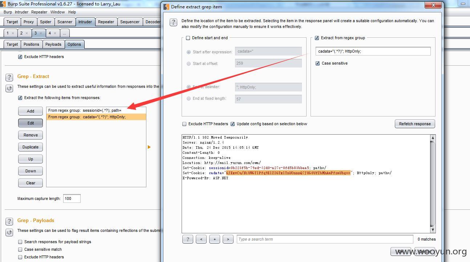
Task: Select Start at offset radio button
Action: 189,64
